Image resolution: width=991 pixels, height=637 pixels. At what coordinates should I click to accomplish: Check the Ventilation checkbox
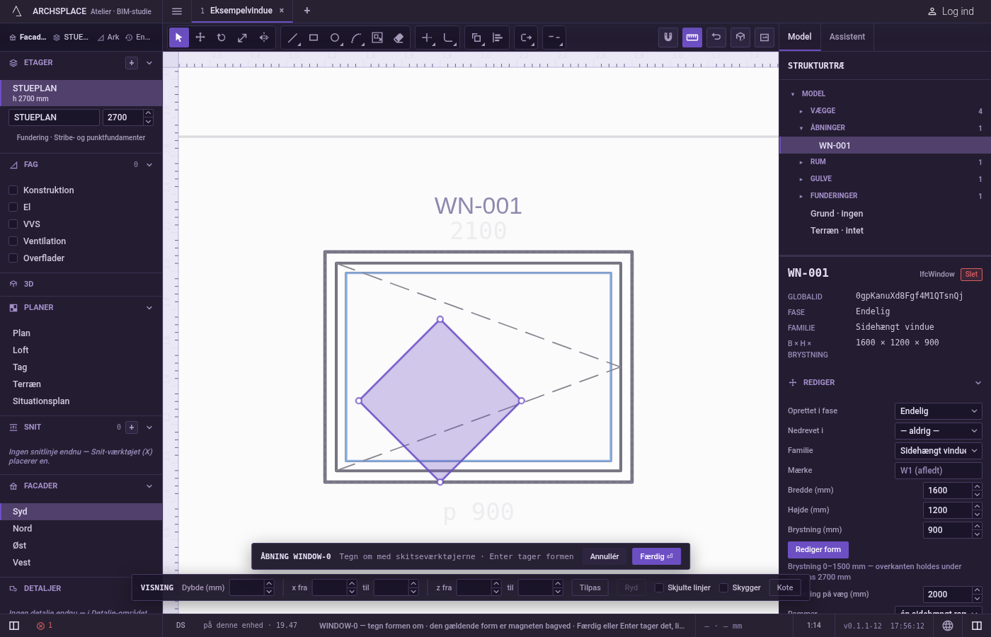tap(13, 241)
